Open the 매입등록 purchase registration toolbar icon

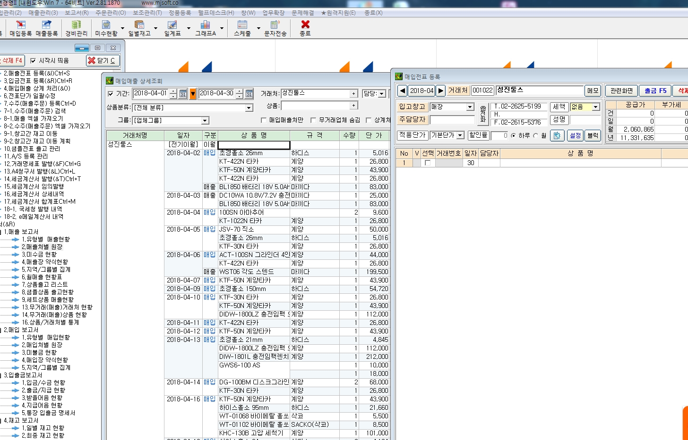pos(21,28)
